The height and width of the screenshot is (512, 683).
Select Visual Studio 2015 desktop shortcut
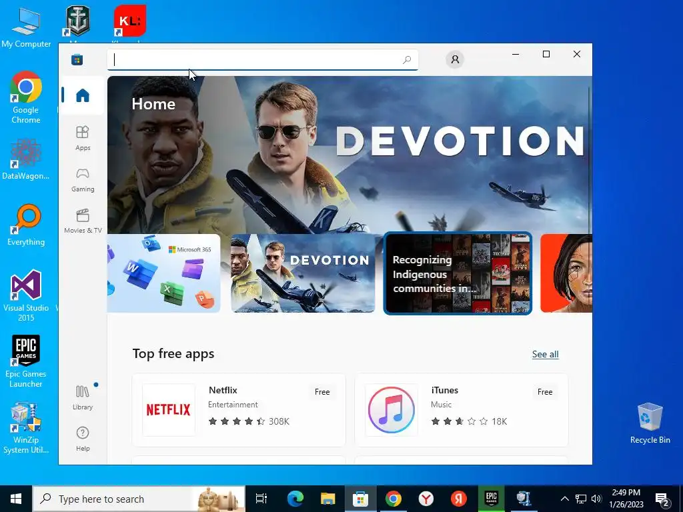pos(26,295)
